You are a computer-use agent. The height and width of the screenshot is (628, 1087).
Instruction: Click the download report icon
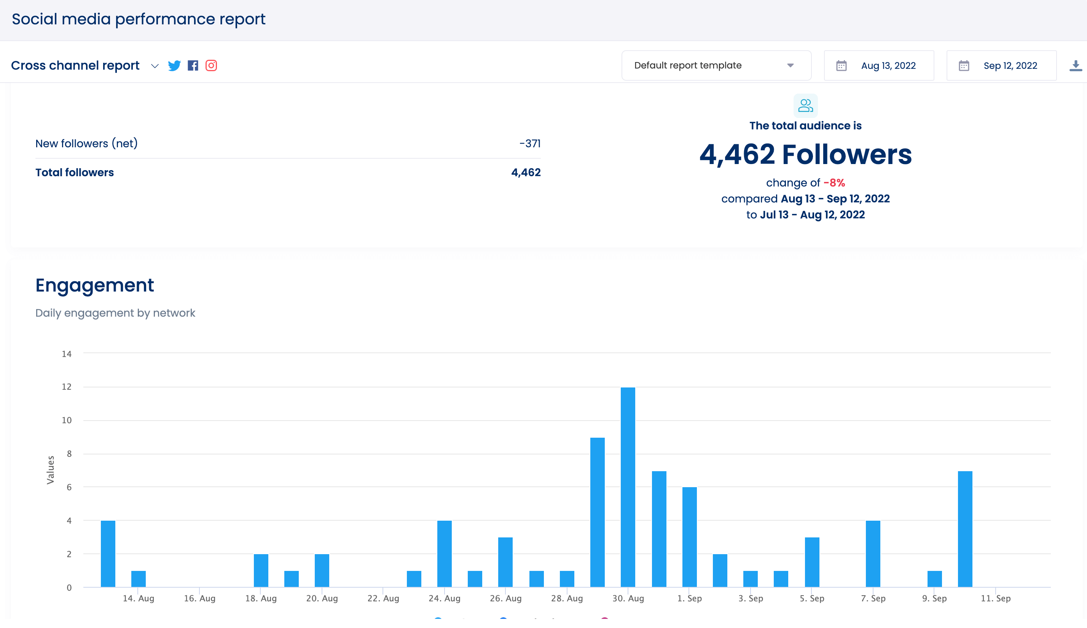pos(1075,65)
